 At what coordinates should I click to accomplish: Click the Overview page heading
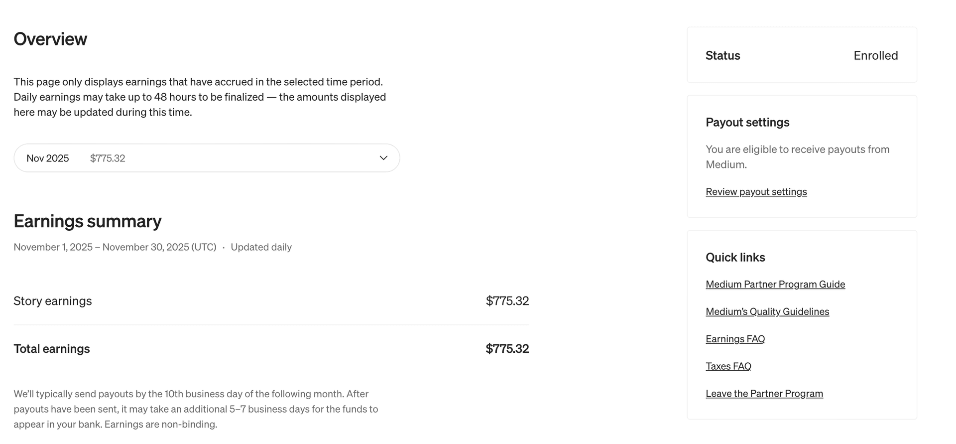[50, 39]
